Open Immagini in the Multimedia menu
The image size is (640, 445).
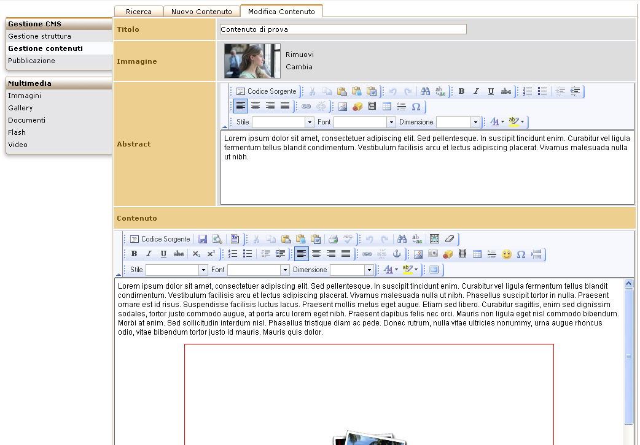pyautogui.click(x=25, y=96)
